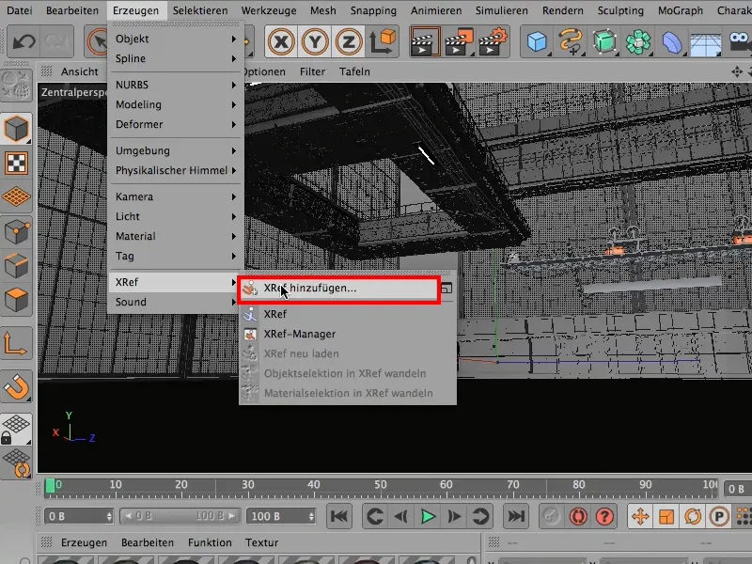This screenshot has width=752, height=564.
Task: Toggle scale keyframe recording icon
Action: point(666,516)
